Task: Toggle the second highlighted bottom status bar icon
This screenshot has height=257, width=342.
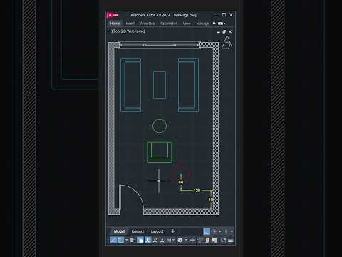Action: tap(121, 241)
